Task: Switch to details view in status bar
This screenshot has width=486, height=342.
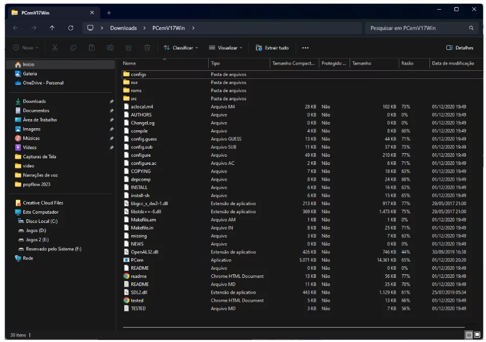Action: click(x=468, y=334)
